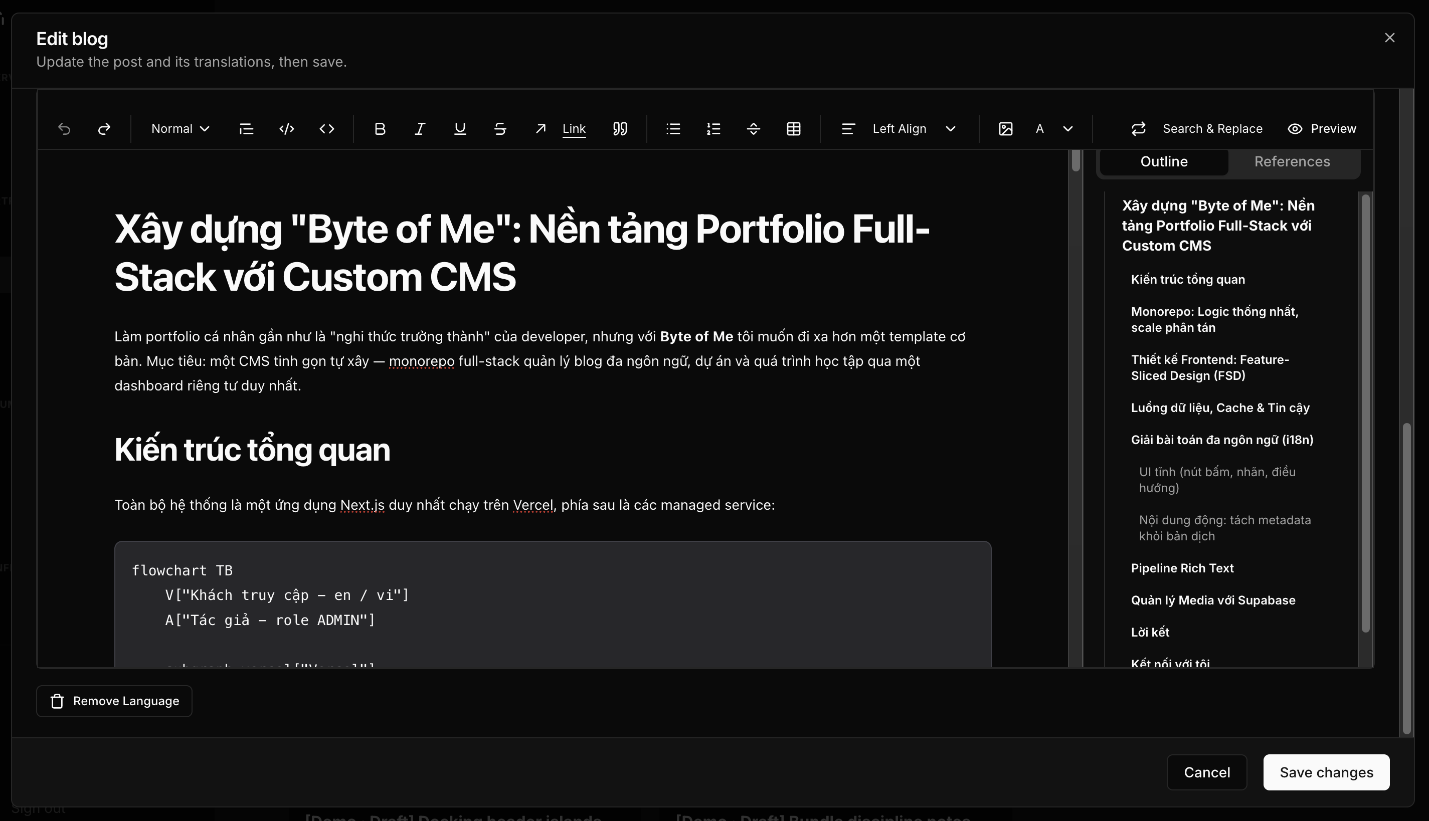Click the 'flowchart TB' code line

[182, 570]
